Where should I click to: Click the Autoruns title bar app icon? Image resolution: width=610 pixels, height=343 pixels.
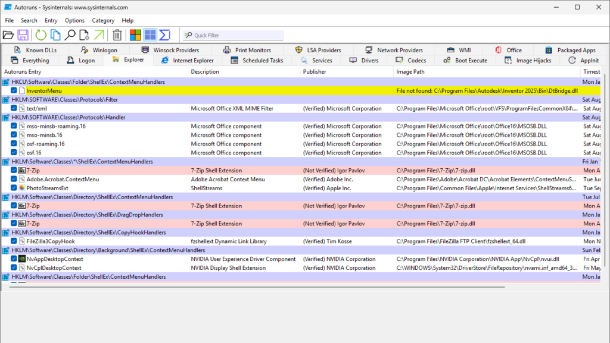(7, 7)
